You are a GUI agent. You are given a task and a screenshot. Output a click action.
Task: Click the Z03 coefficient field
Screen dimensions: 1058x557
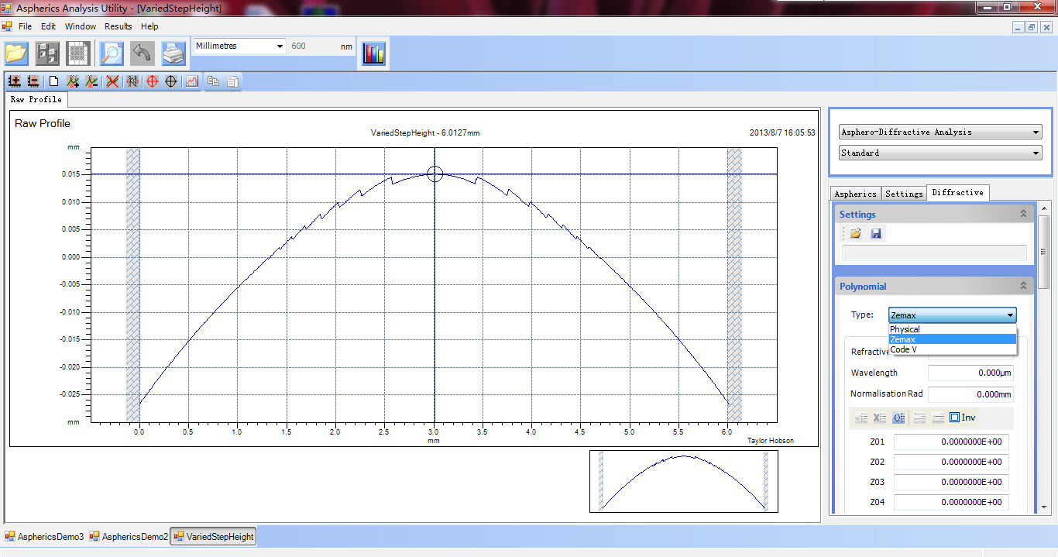tap(951, 482)
